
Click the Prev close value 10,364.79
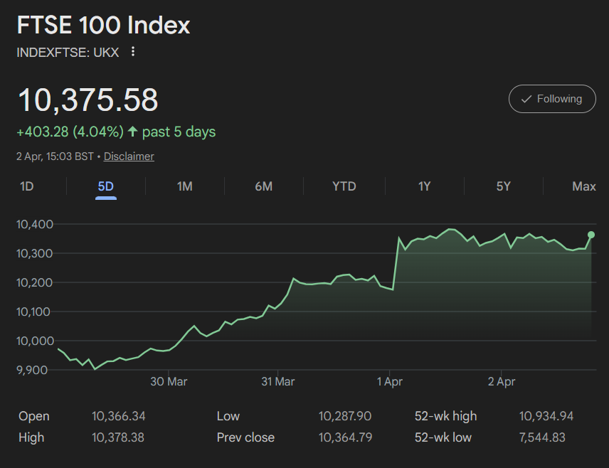(x=345, y=437)
